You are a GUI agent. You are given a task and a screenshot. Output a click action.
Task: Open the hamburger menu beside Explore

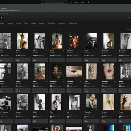point(88,2)
